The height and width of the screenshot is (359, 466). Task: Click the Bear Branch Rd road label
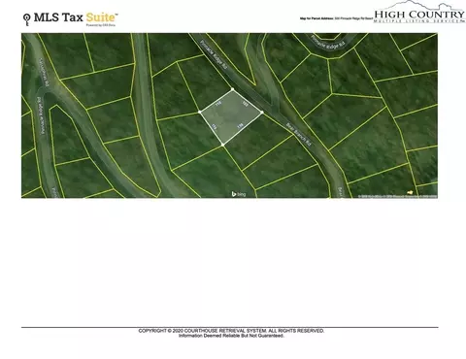(x=299, y=135)
